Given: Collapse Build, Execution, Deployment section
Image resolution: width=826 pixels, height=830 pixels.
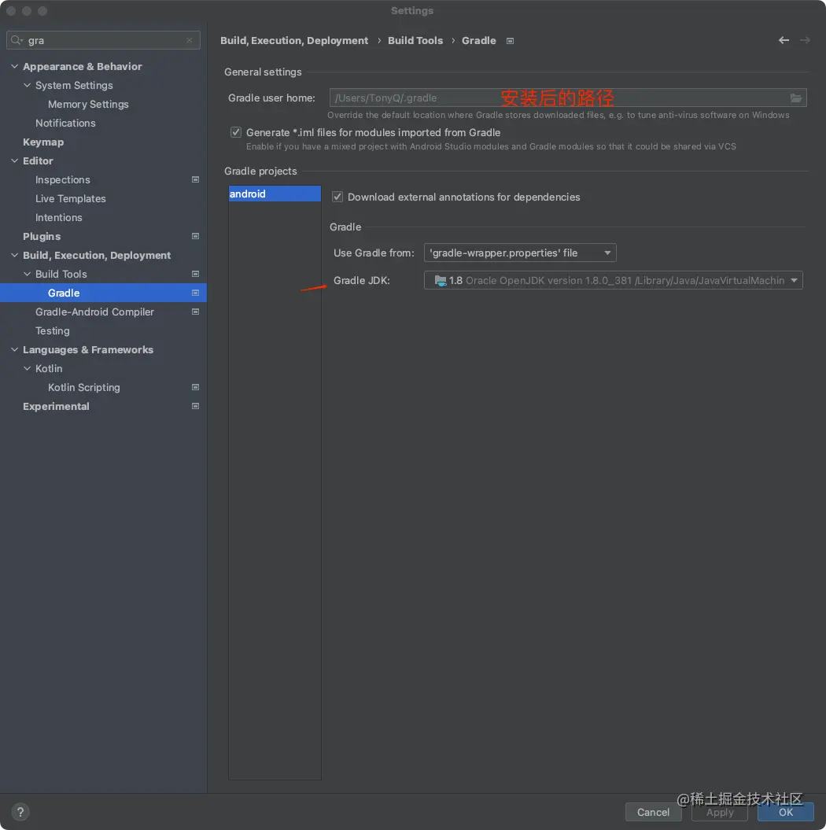Looking at the screenshot, I should coord(15,255).
